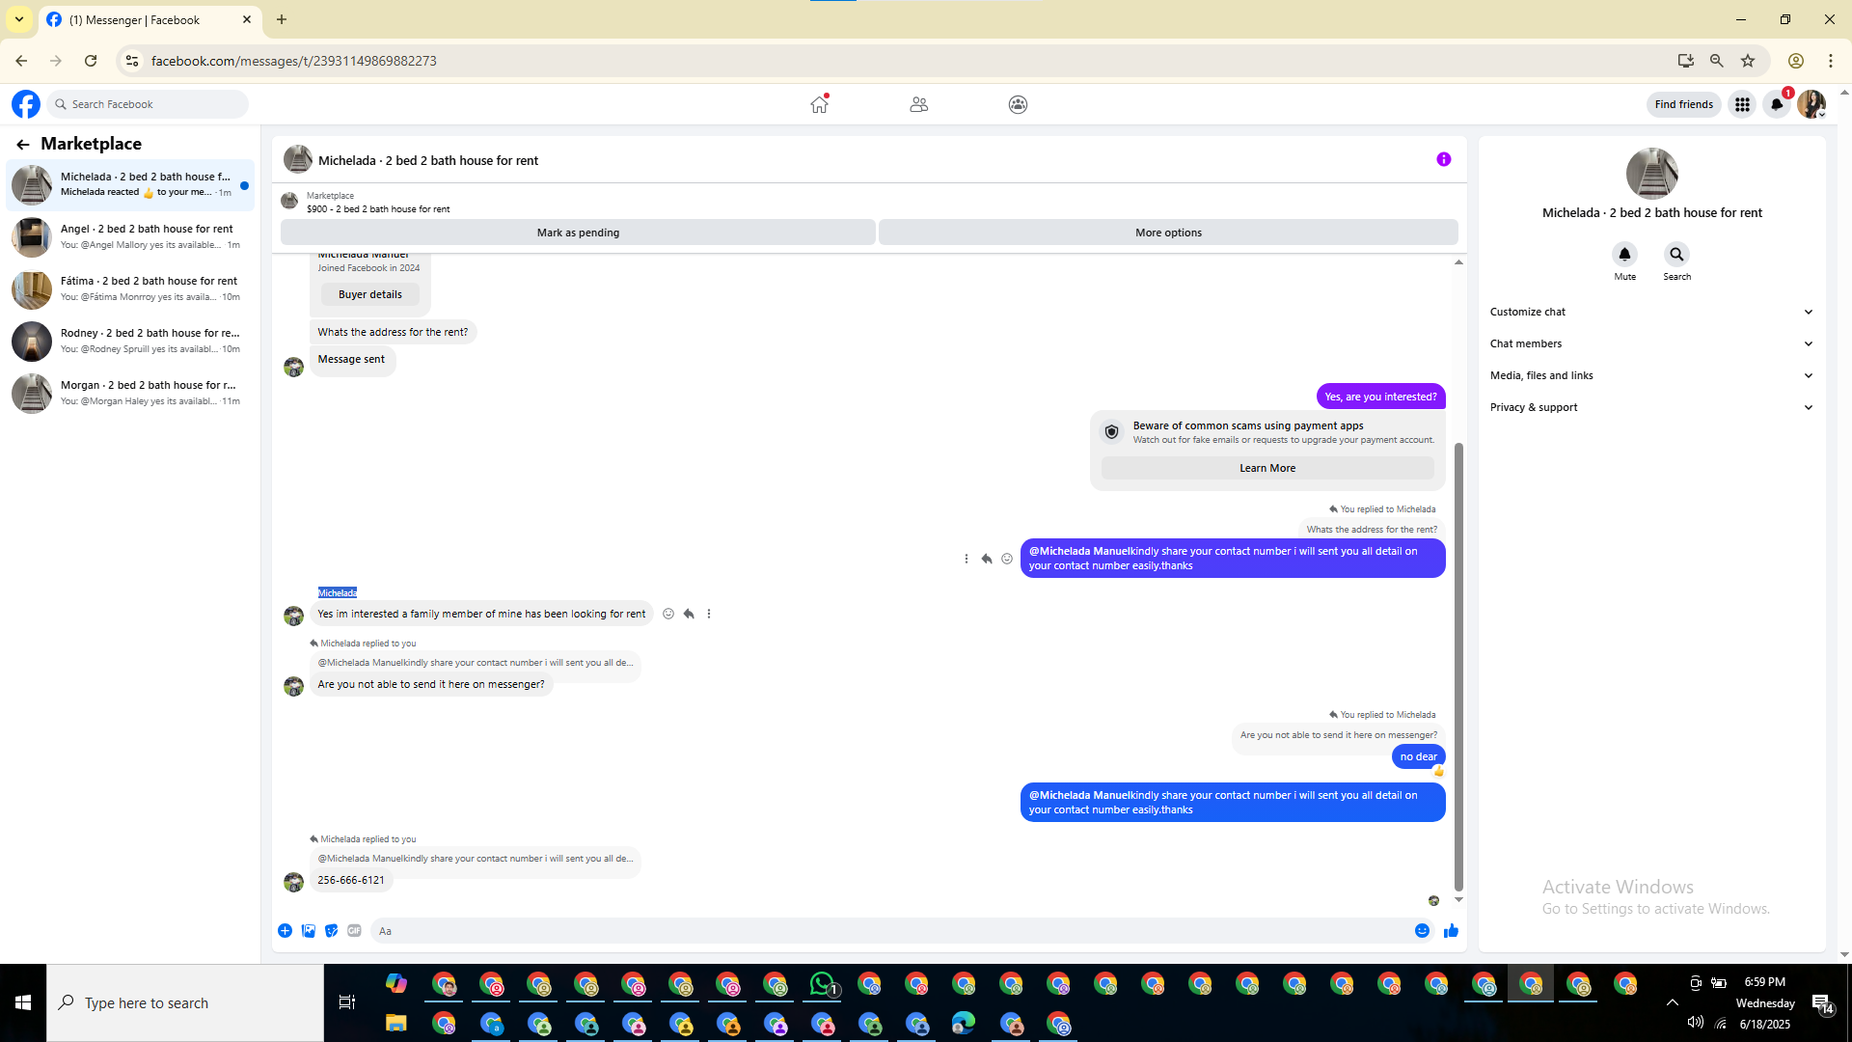The height and width of the screenshot is (1042, 1852).
Task: Open the emoji picker in the composer
Action: point(1422,931)
